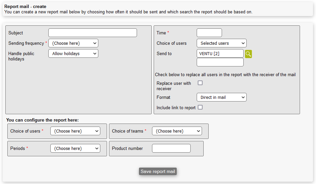Click the Product number input field
Image resolution: width=316 pixels, height=184 pixels.
[171, 148]
